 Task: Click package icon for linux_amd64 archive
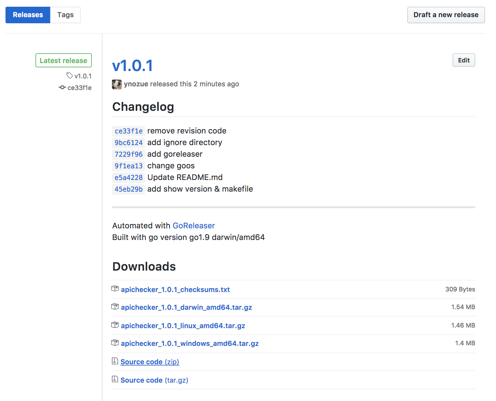point(115,324)
